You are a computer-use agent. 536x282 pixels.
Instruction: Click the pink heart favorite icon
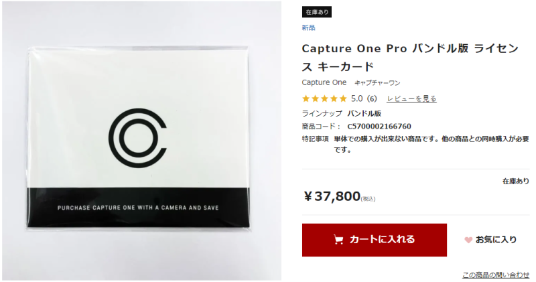468,240
